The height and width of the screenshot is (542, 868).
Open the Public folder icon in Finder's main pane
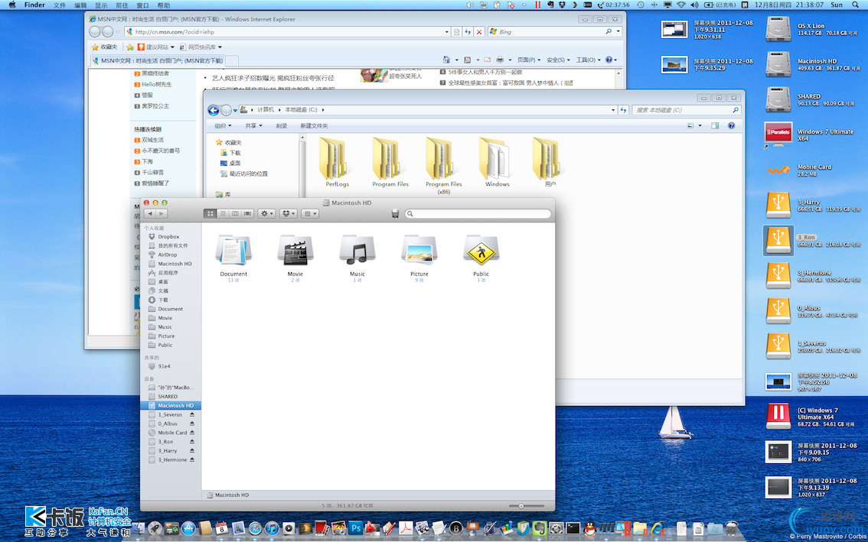pyautogui.click(x=481, y=249)
